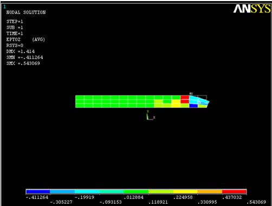This screenshot has width=272, height=206.
Task: Click legend value .012884
Action: [133, 197]
